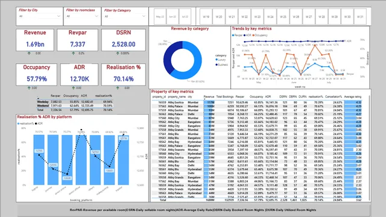Screen dimensions: 386x217
Task: Click the sort arrow below Revenue column header
Action: pos(204,99)
